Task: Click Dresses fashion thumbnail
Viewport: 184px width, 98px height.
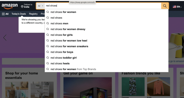Action: [133, 87]
